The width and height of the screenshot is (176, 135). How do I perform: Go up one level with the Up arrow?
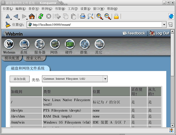[x=8, y=16]
